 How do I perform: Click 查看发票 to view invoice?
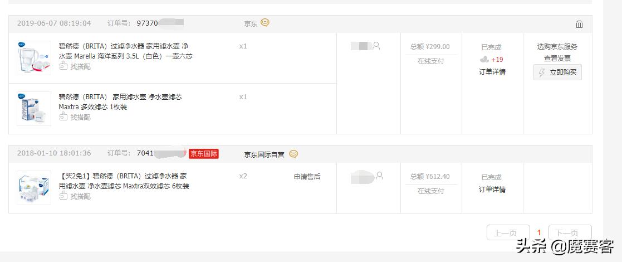557,58
